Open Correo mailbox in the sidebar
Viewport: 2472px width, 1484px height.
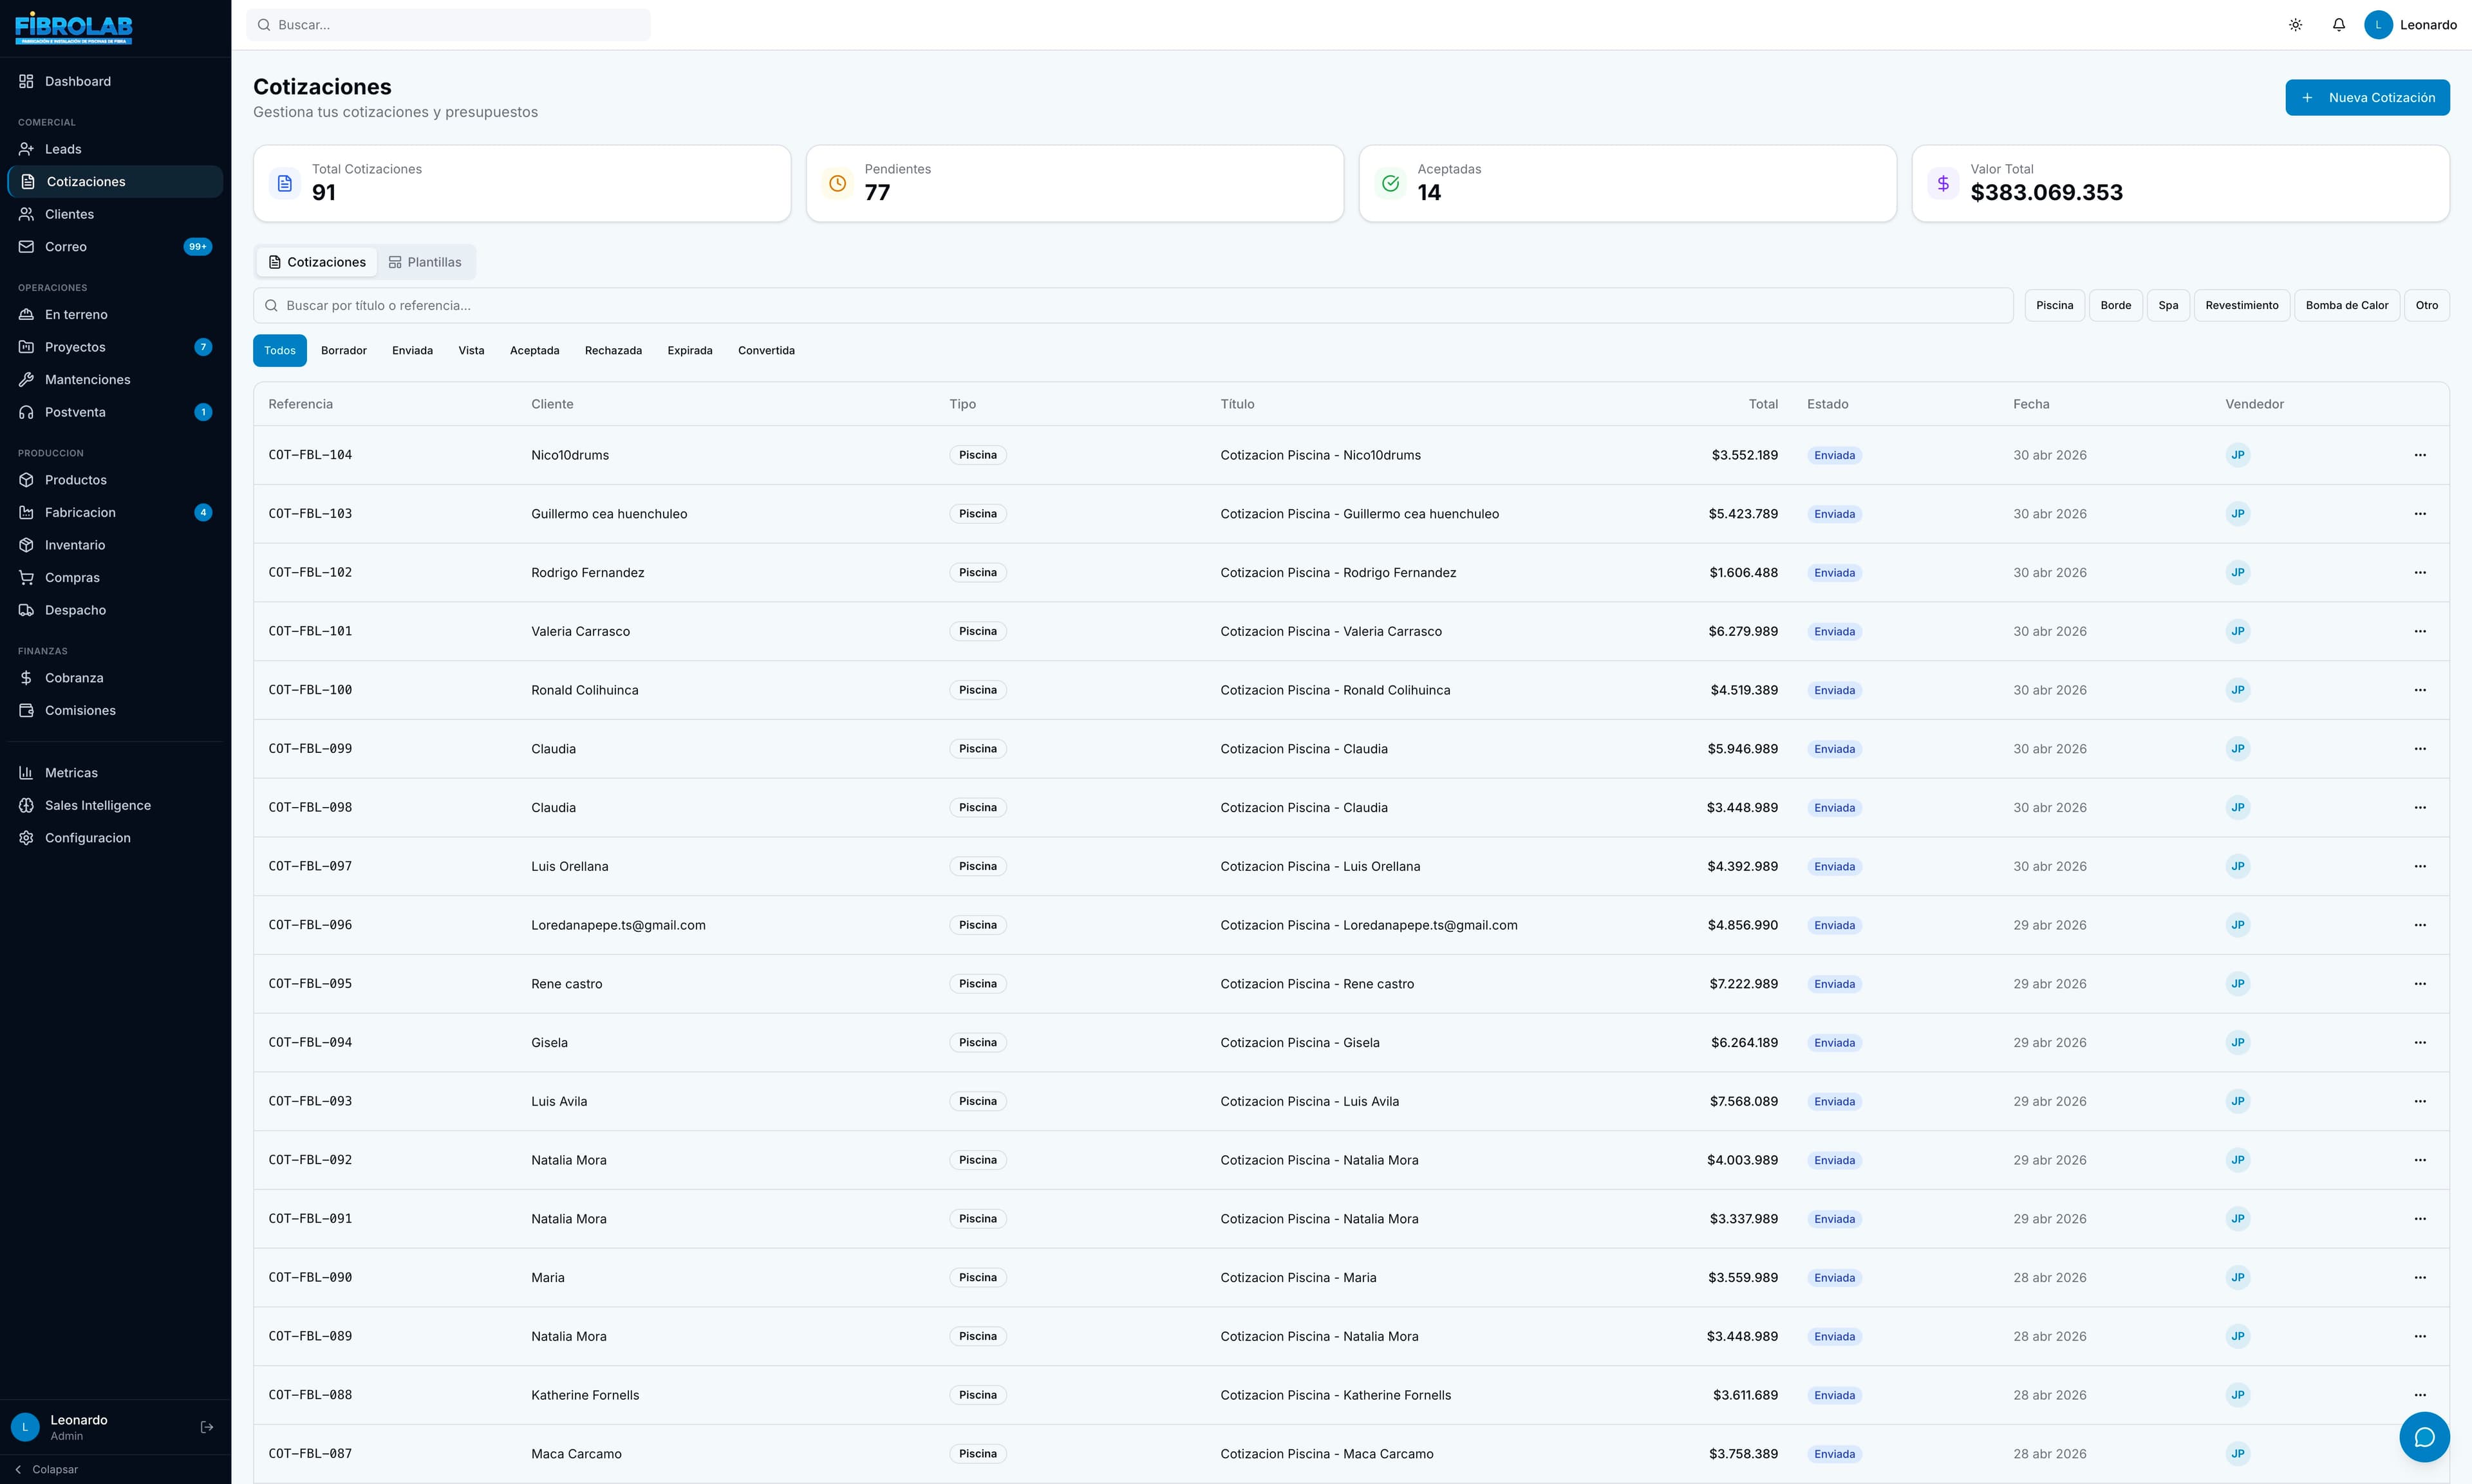point(115,247)
